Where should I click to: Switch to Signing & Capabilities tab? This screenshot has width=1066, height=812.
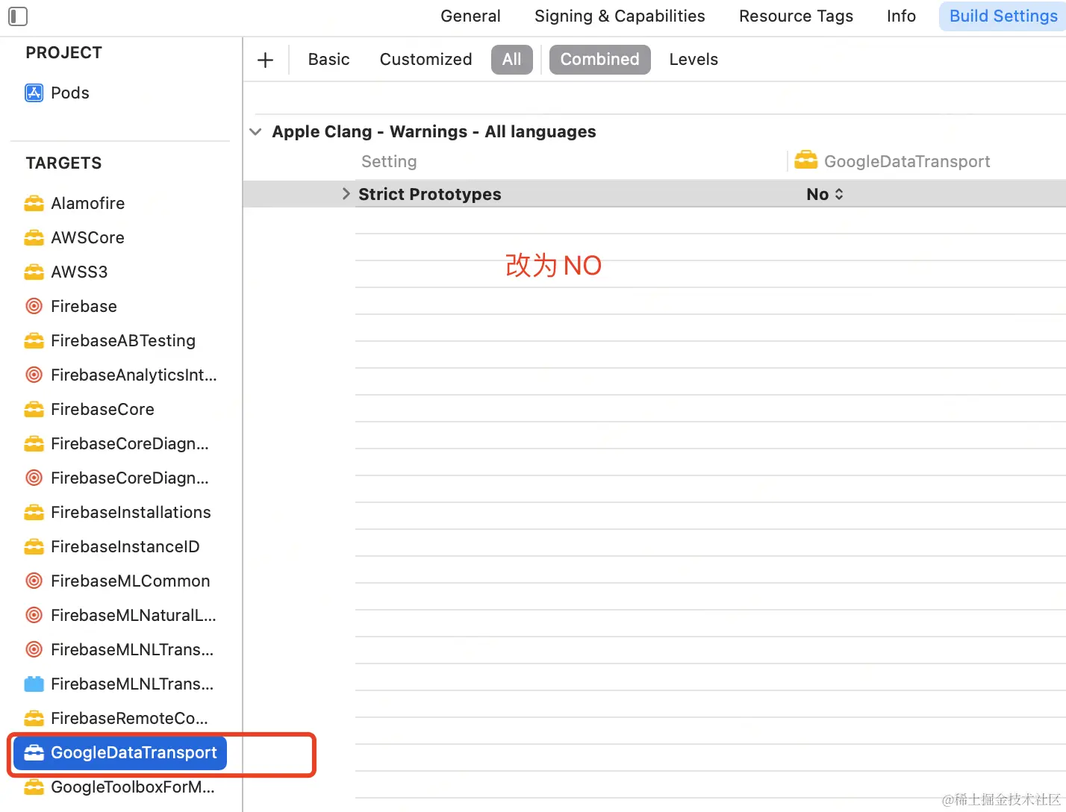pos(620,16)
